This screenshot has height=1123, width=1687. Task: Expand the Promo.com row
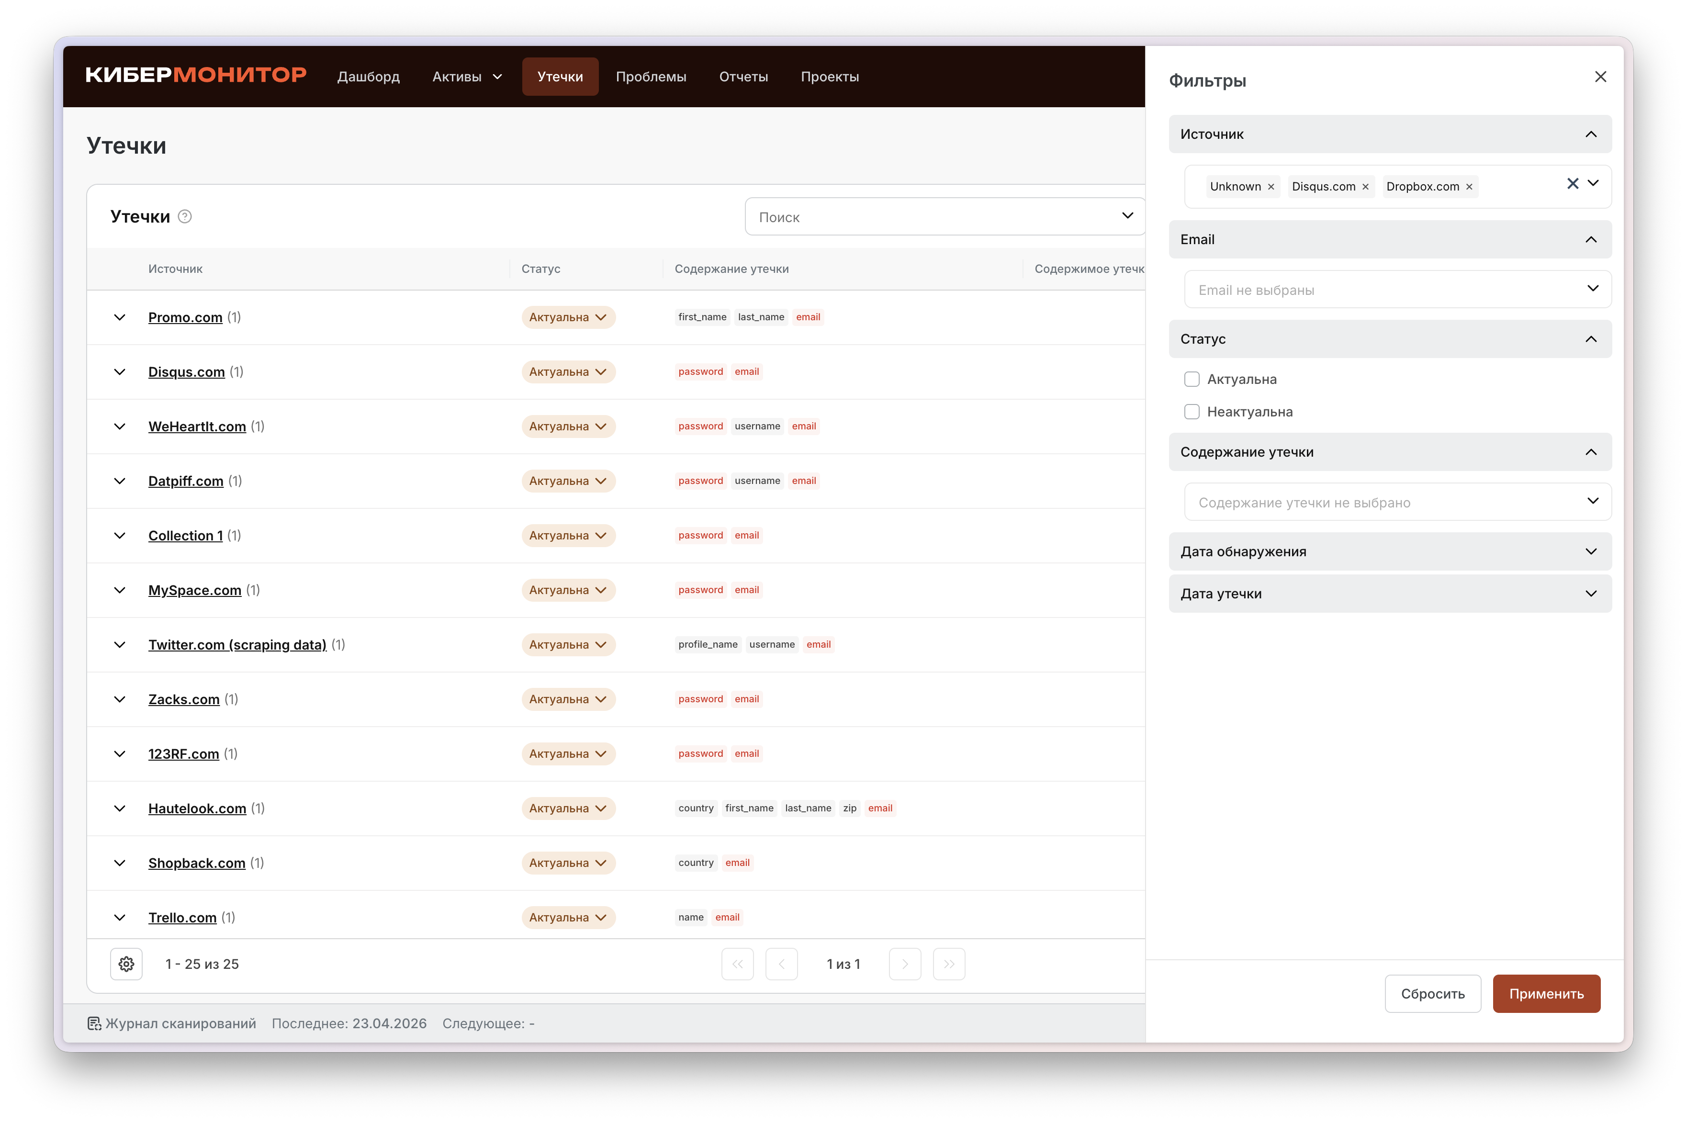(120, 317)
